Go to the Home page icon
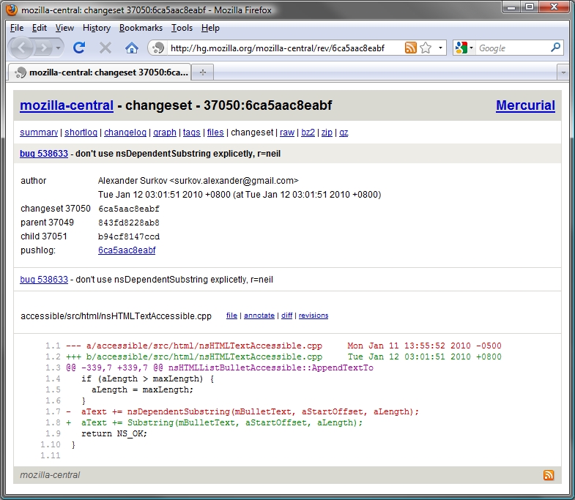 131,48
